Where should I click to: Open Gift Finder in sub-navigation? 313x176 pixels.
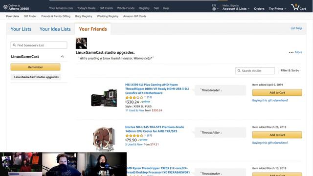[x=30, y=16]
